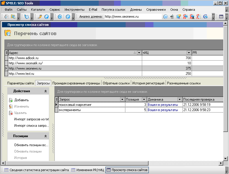Open the тИЦ column filter dropdown
Image resolution: width=229 pixels, height=174 pixels.
pos(189,53)
